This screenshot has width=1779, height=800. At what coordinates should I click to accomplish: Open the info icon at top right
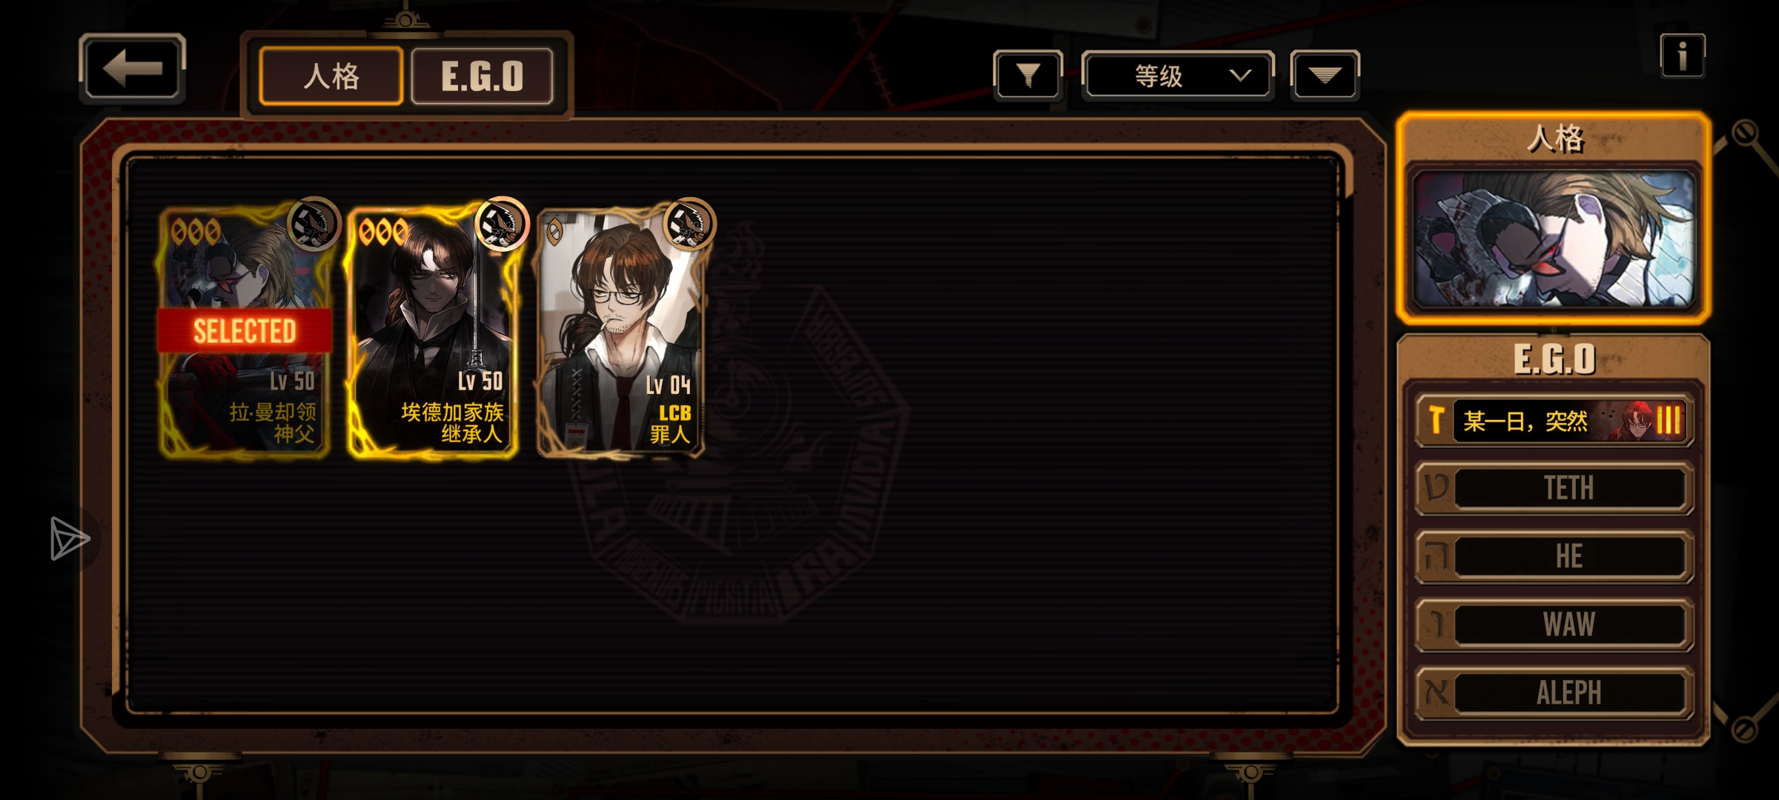tap(1682, 56)
